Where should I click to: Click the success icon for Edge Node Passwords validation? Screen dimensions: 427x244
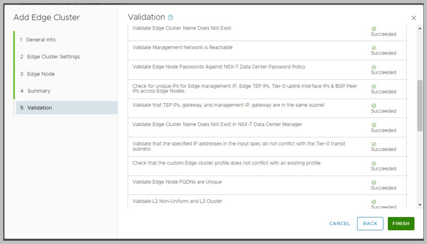click(374, 67)
